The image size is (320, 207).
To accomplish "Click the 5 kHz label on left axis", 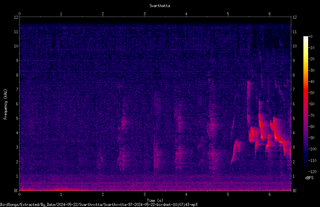I will pyautogui.click(x=16, y=118).
